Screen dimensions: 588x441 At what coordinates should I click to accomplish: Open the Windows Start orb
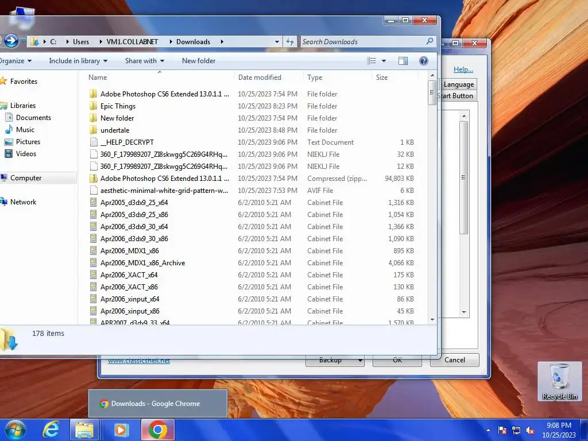(x=15, y=430)
